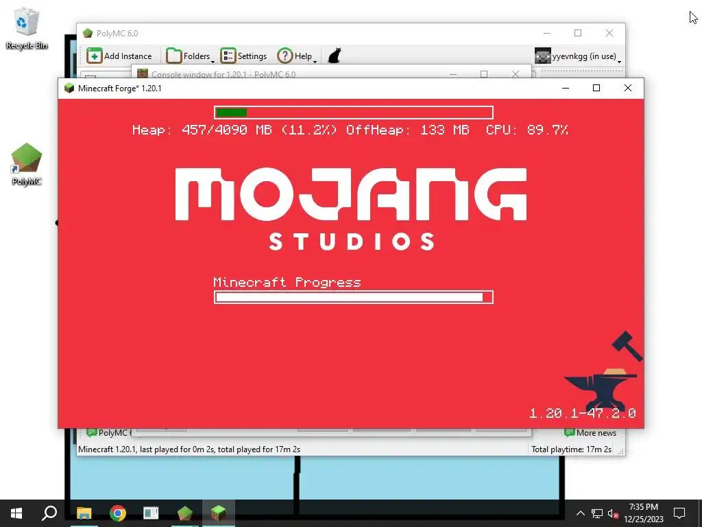Open the clock showing 7:35 PM
The image size is (702, 527).
(x=643, y=513)
